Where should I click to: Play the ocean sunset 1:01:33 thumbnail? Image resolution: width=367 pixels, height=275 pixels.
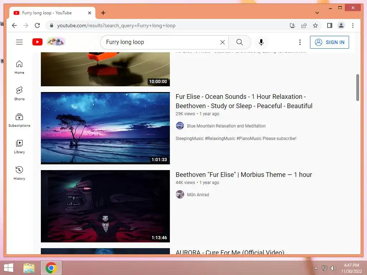(x=105, y=128)
